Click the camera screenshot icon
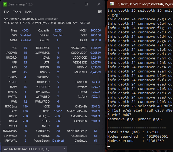Image resolution: width=173 pixels, height=152 pixels. click(100, 12)
